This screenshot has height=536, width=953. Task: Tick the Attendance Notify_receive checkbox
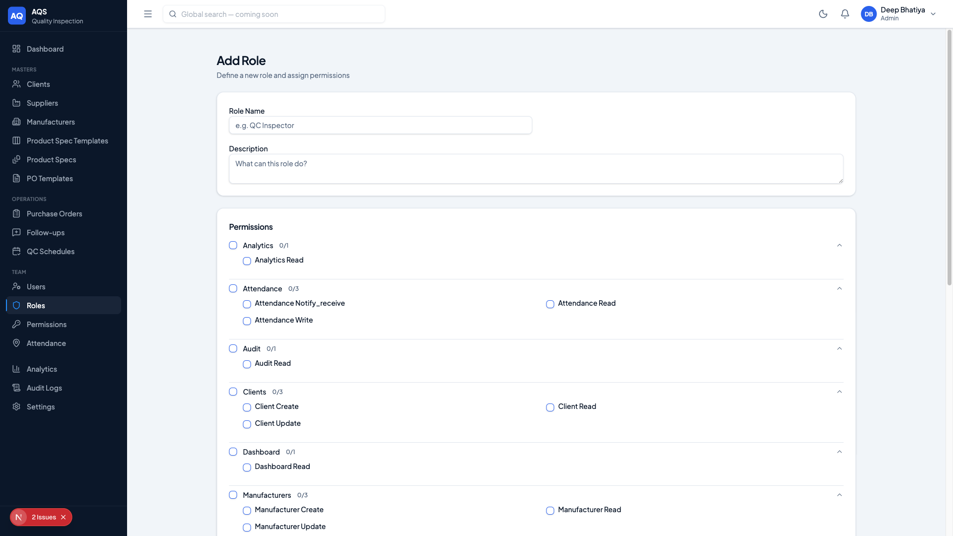247,304
